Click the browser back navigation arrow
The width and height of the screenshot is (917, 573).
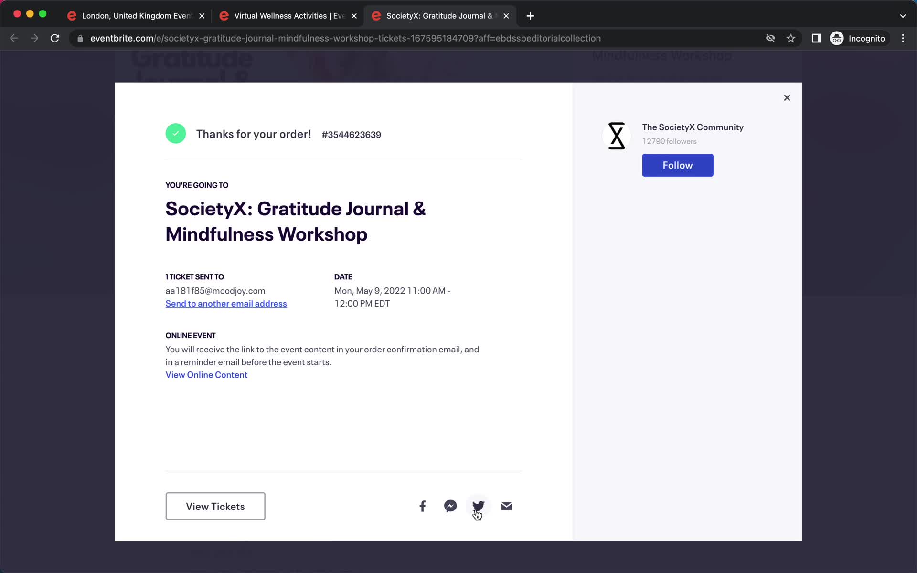13,38
